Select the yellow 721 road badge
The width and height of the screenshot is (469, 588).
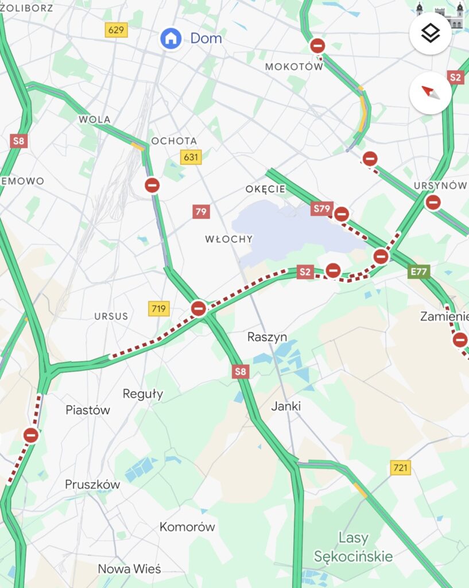[x=400, y=467]
